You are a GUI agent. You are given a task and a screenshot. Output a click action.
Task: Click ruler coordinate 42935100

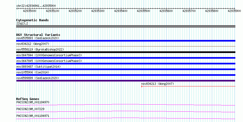(x=52, y=11)
